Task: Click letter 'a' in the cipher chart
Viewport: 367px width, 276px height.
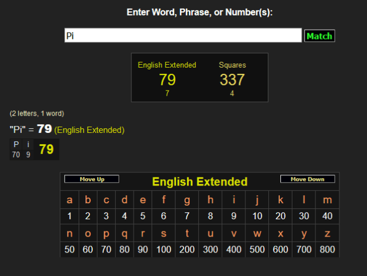Action: pyautogui.click(x=69, y=200)
